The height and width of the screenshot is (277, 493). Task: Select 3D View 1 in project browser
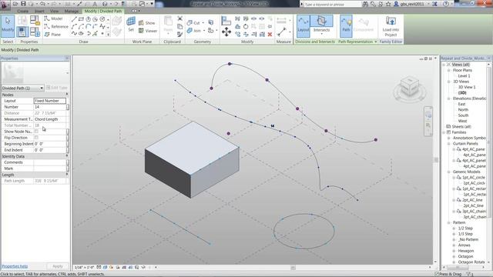[x=467, y=87]
